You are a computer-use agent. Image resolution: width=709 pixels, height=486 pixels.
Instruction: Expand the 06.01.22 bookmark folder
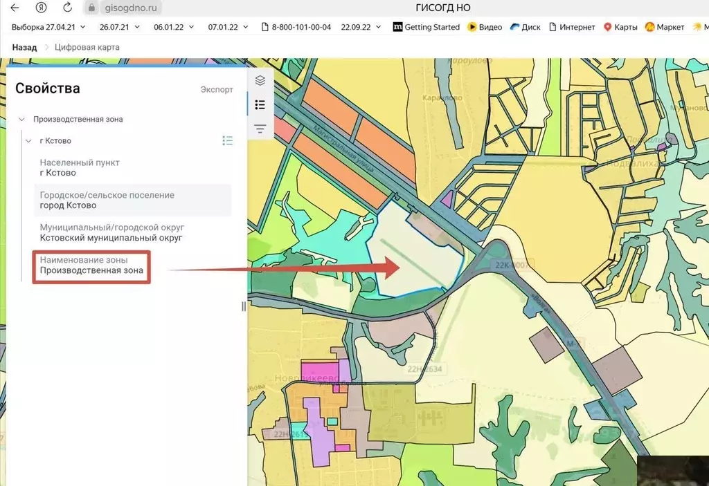tap(174, 27)
